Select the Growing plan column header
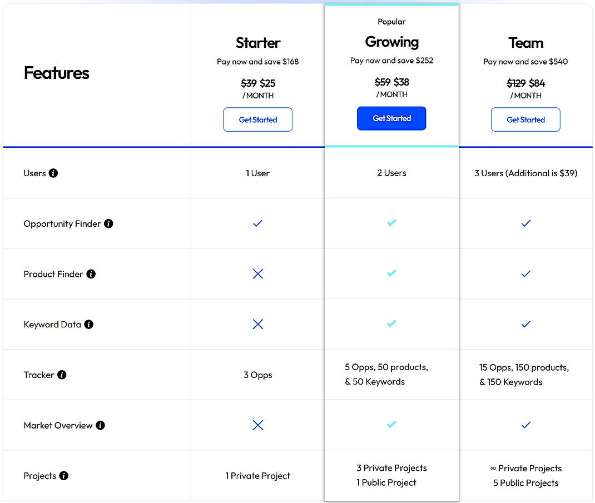595x503 pixels. coord(391,42)
